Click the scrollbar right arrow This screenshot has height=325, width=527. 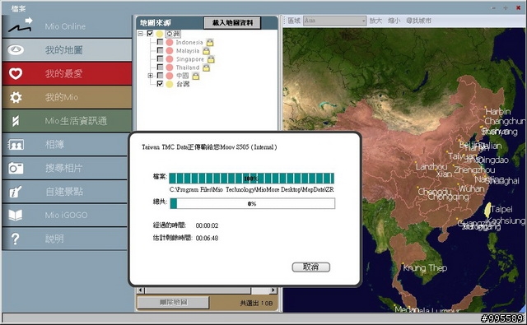click(x=273, y=290)
